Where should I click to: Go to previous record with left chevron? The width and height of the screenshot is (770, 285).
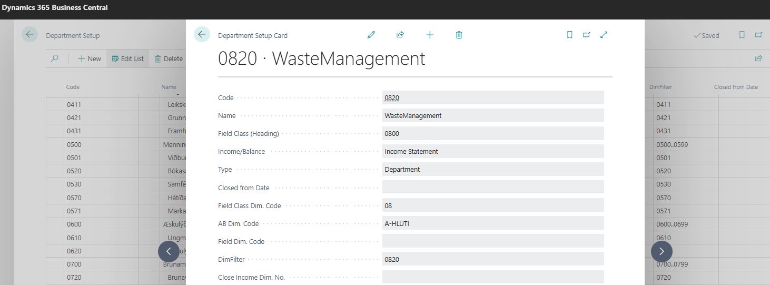click(169, 251)
